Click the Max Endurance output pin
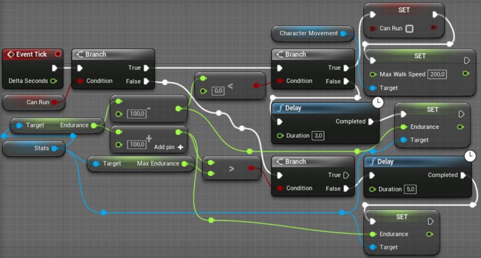 click(184, 164)
